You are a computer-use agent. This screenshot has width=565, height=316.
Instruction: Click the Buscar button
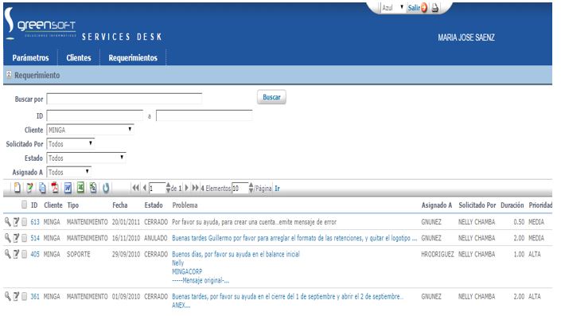[271, 97]
